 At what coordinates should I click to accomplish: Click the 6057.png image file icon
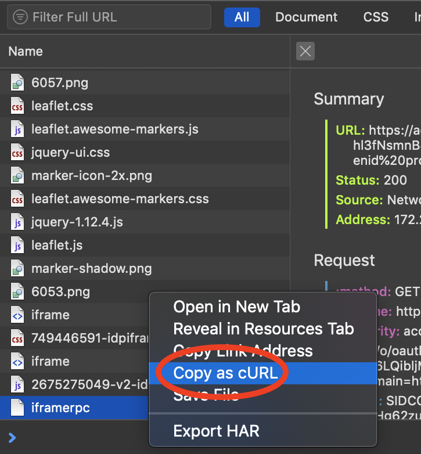click(x=17, y=83)
